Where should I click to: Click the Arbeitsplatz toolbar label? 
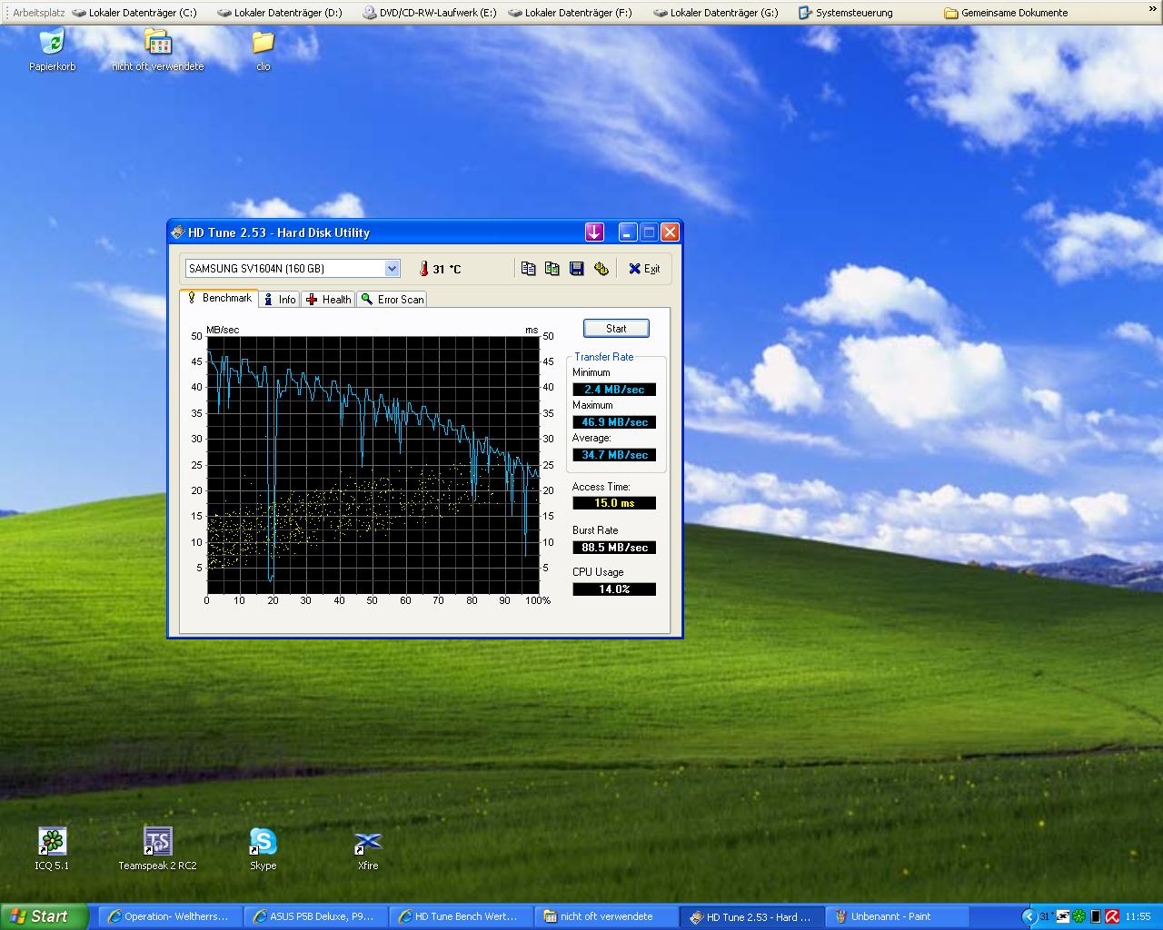38,13
